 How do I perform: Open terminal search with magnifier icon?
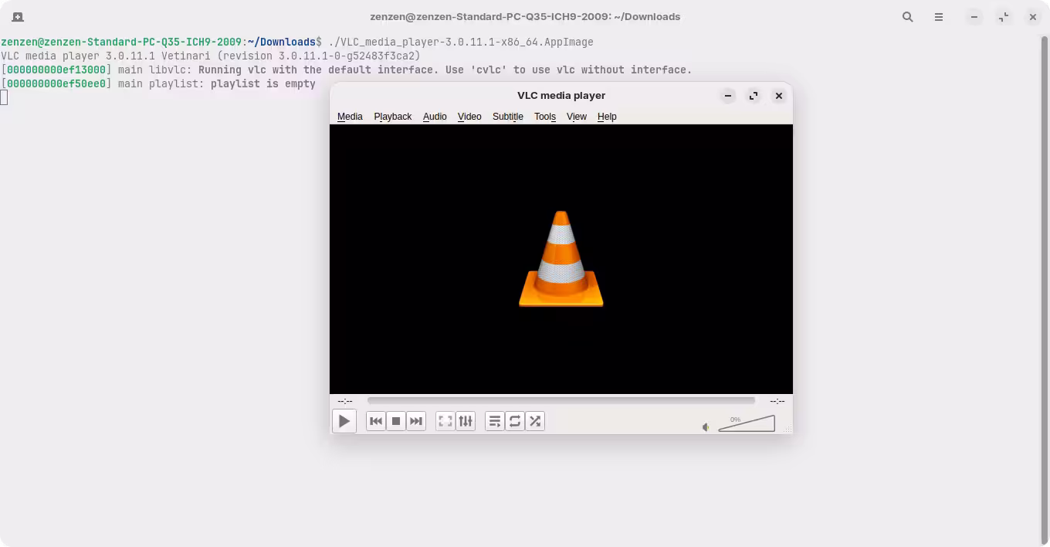pyautogui.click(x=908, y=17)
